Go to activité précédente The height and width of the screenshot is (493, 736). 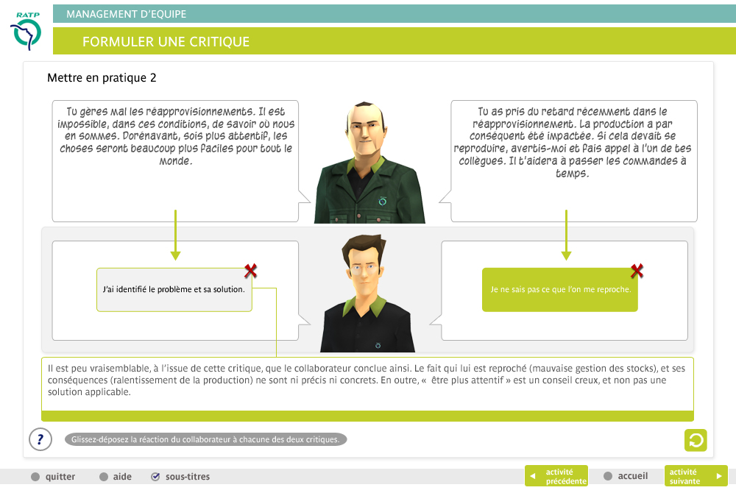coord(556,476)
